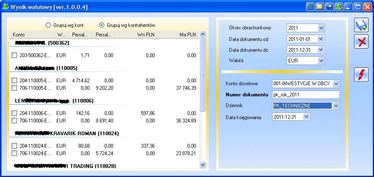Select the 'Grupuj wg kont' radio option
This screenshot has height=177, width=374.
pos(48,25)
